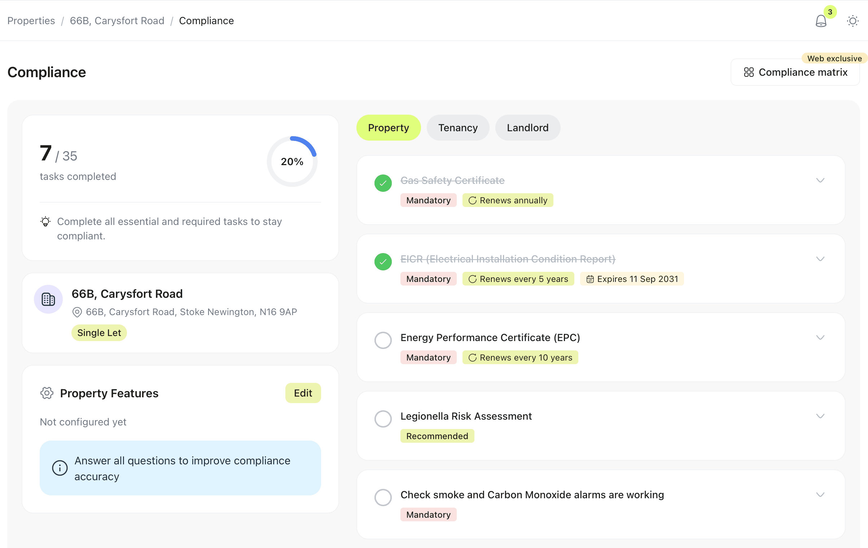Viewport: 868px width, 548px height.
Task: Click the notification count badge 3
Action: (830, 12)
